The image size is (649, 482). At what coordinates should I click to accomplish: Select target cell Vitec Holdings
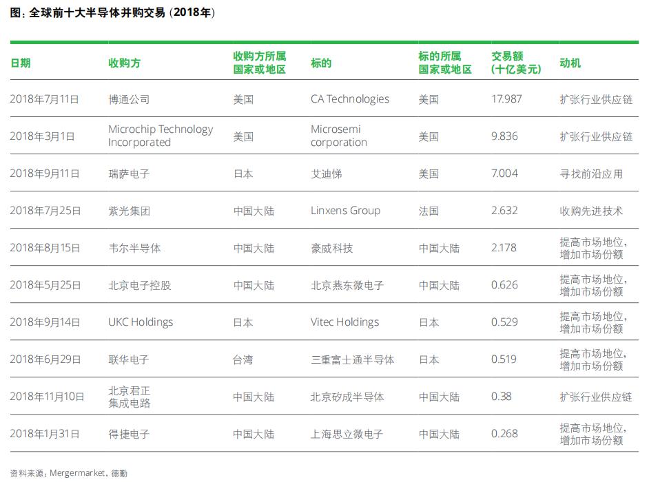point(344,322)
